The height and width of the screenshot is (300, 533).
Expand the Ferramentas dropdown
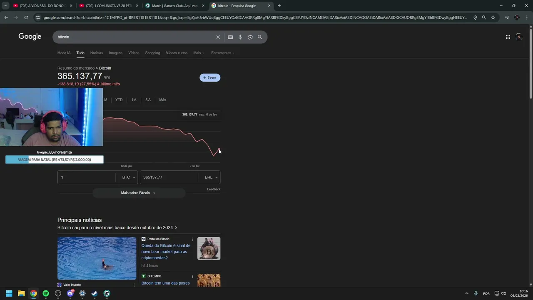pos(223,53)
